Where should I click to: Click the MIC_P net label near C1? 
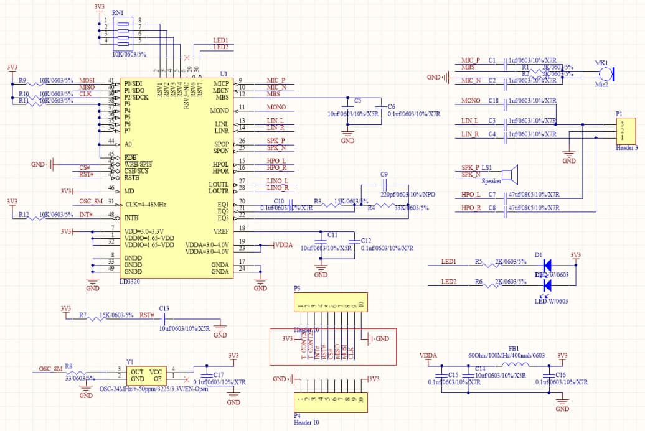tap(470, 61)
